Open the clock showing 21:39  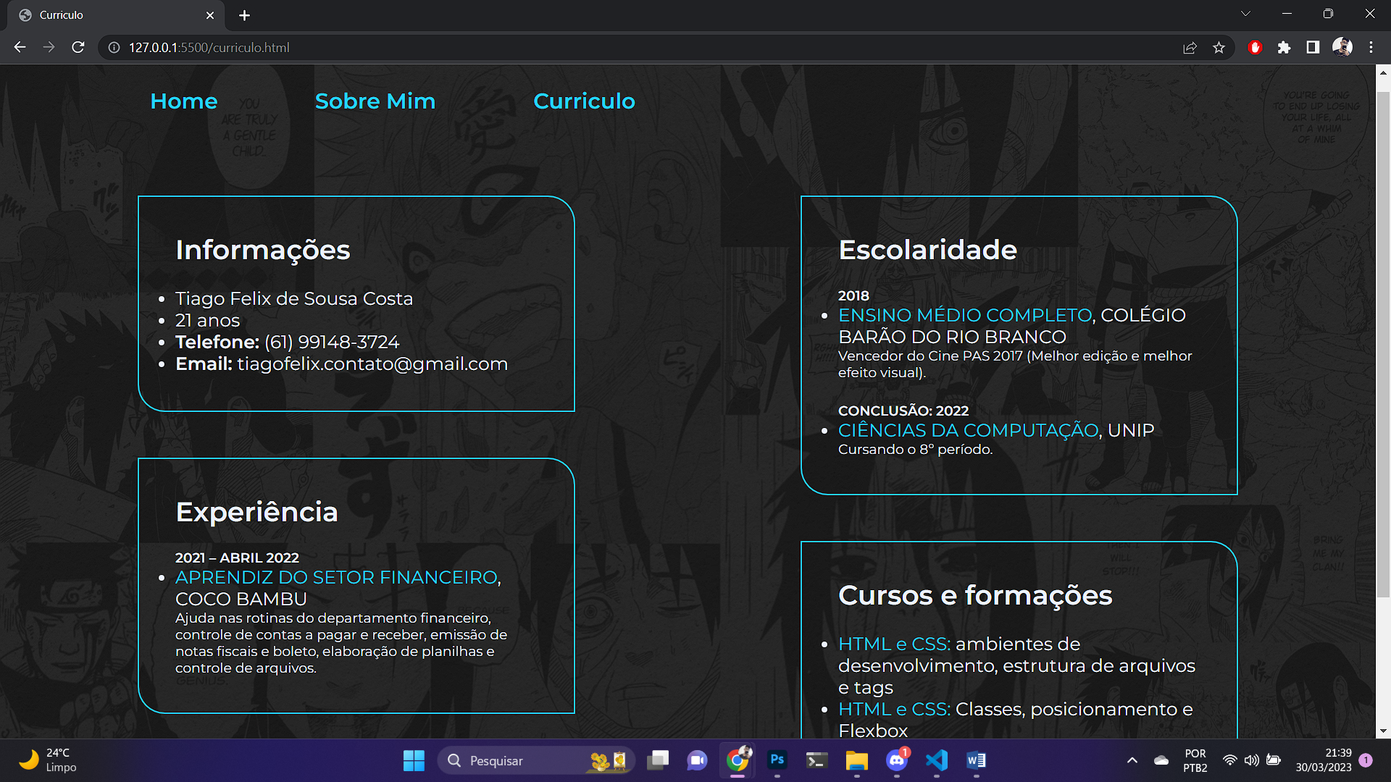[x=1324, y=760]
